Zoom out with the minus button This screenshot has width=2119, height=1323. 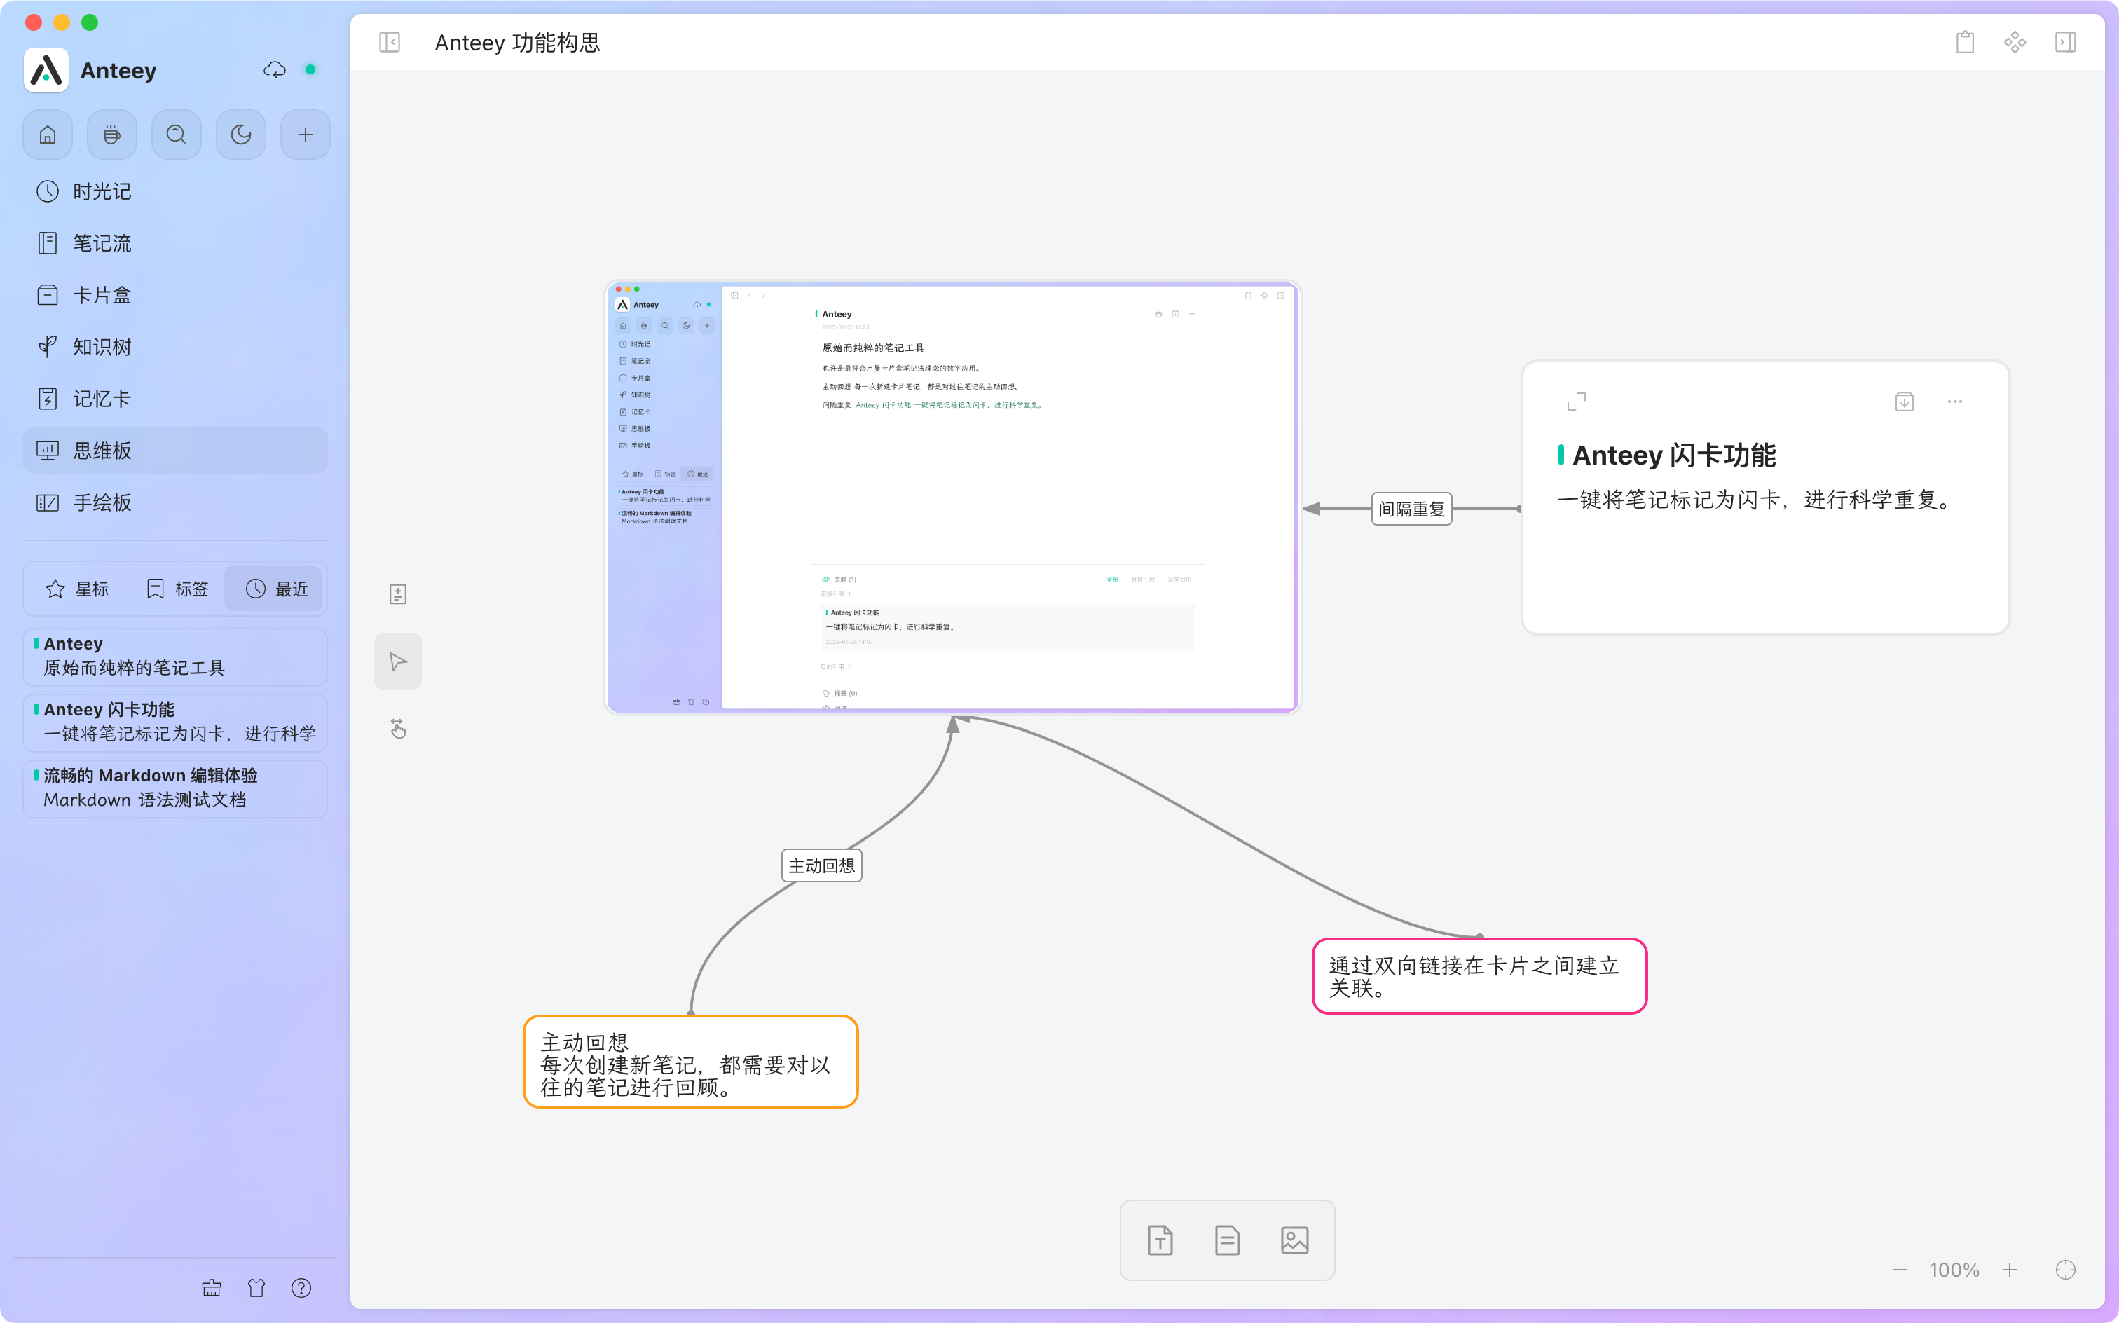pyautogui.click(x=1900, y=1270)
